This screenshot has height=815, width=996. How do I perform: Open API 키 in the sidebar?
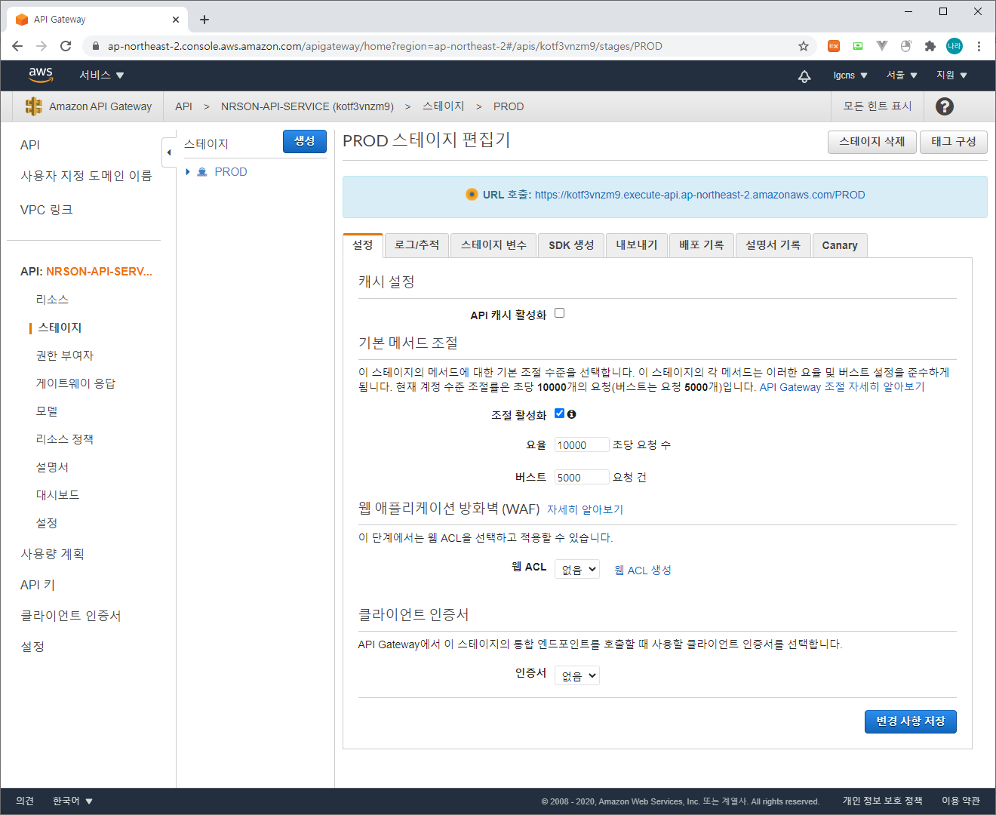tap(38, 585)
